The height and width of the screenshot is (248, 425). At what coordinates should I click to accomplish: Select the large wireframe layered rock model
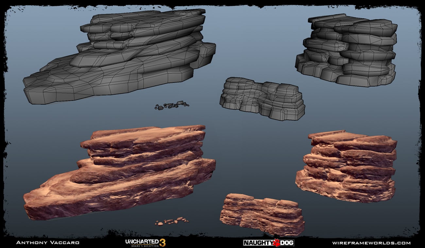coord(120,56)
